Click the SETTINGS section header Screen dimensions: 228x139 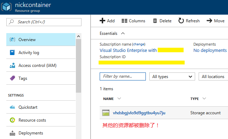16,95
